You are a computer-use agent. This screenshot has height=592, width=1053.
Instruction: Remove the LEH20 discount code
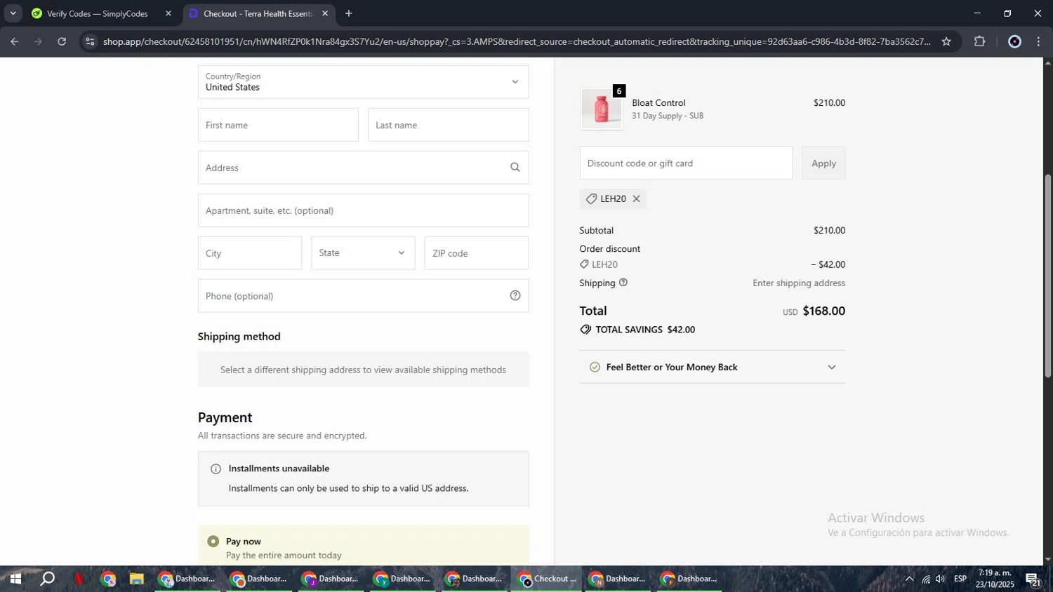tap(637, 199)
